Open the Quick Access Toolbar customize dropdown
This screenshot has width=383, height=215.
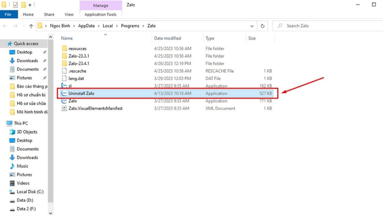(x=30, y=5)
